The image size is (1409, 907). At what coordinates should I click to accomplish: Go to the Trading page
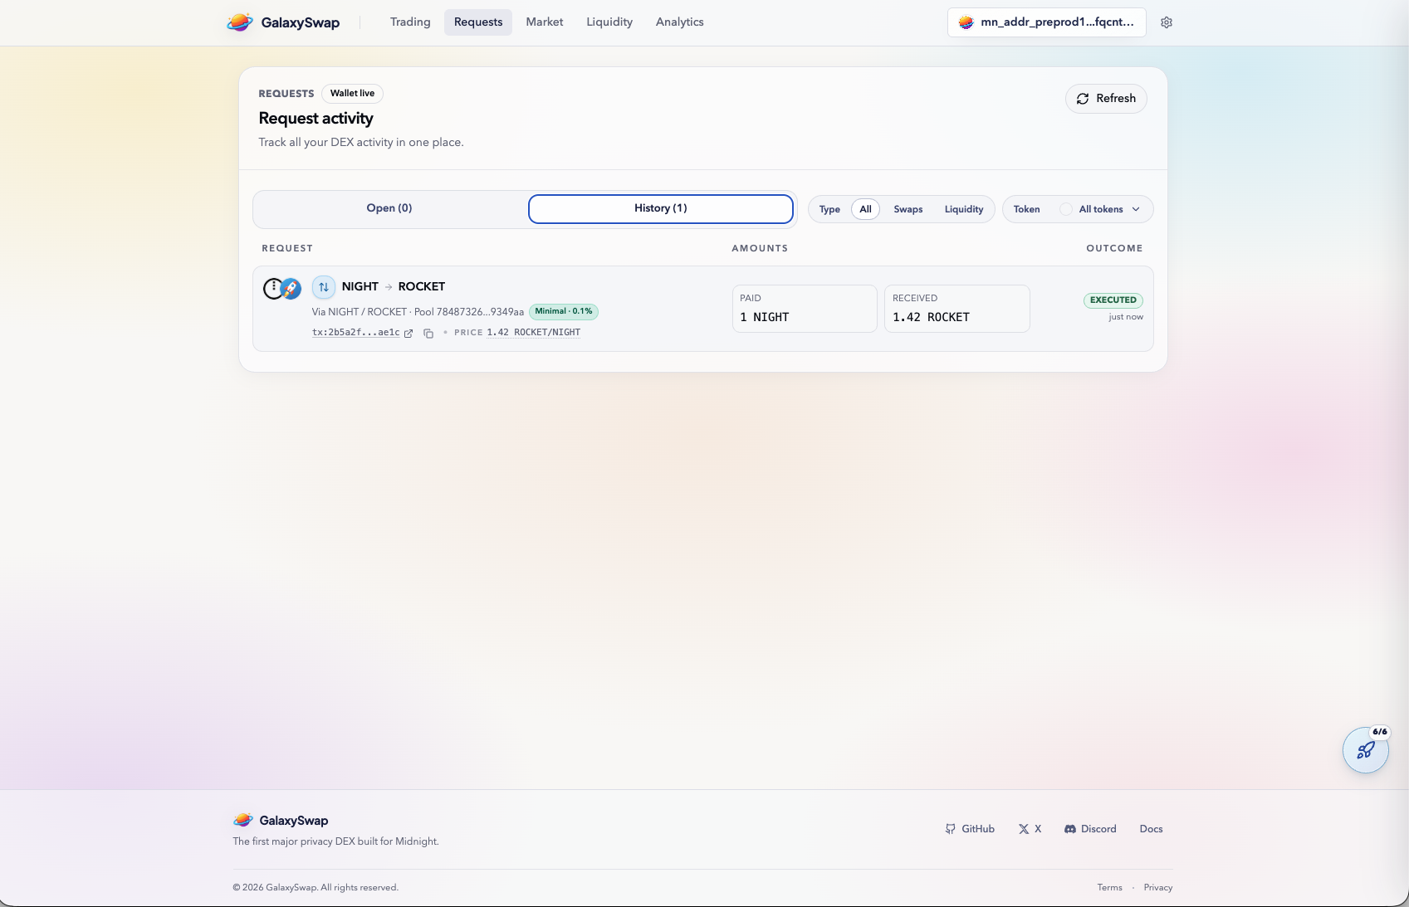click(410, 22)
